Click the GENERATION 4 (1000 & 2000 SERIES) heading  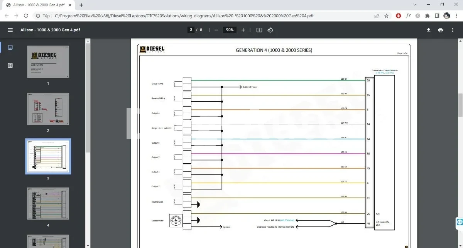click(274, 50)
